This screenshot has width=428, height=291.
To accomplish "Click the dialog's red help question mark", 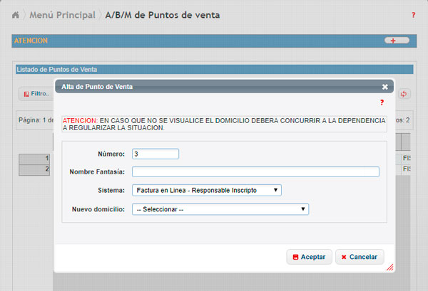I will [382, 102].
